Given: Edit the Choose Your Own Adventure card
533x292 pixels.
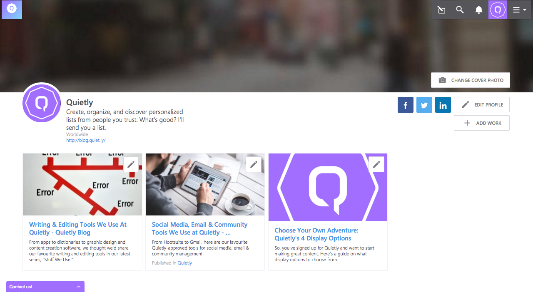Looking at the screenshot, I should [376, 164].
